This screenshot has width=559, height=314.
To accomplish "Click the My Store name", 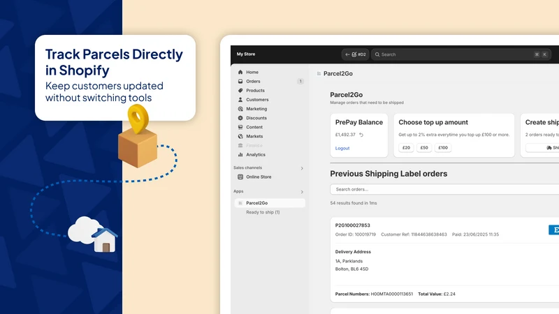I will click(246, 54).
